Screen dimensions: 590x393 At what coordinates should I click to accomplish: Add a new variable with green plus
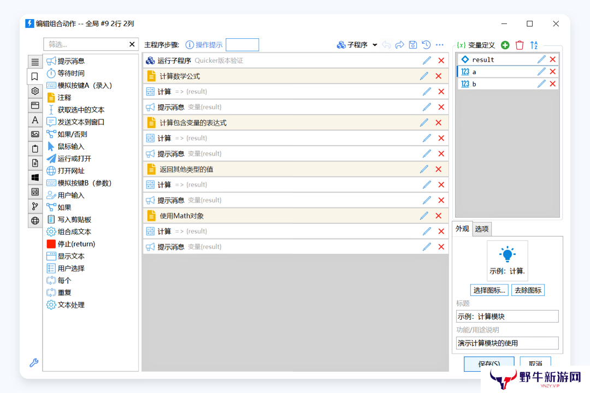click(x=505, y=45)
